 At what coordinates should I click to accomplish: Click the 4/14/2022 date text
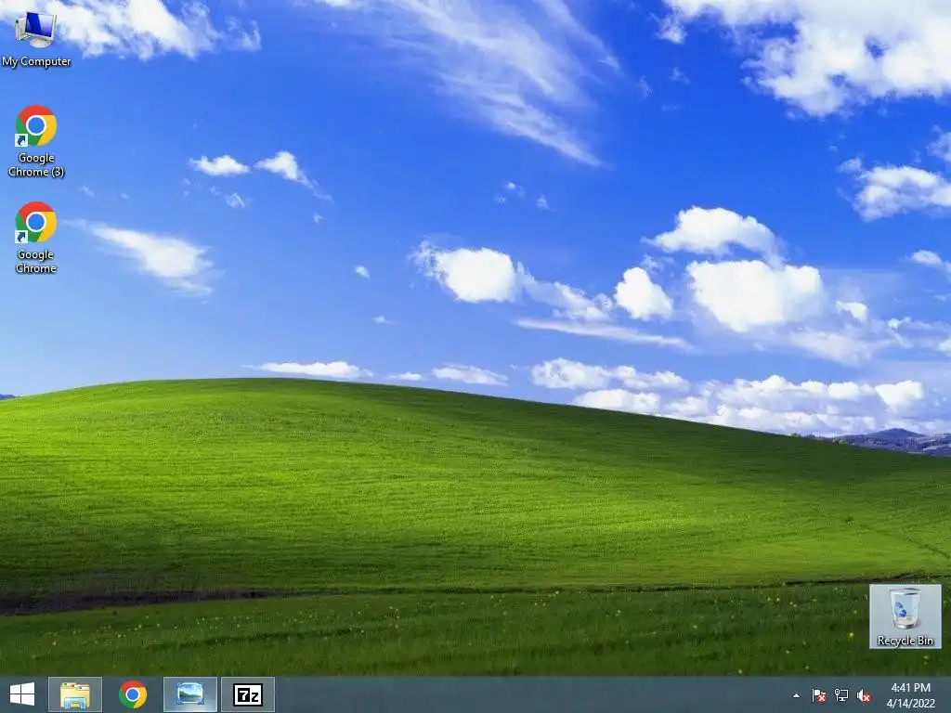pyautogui.click(x=910, y=704)
